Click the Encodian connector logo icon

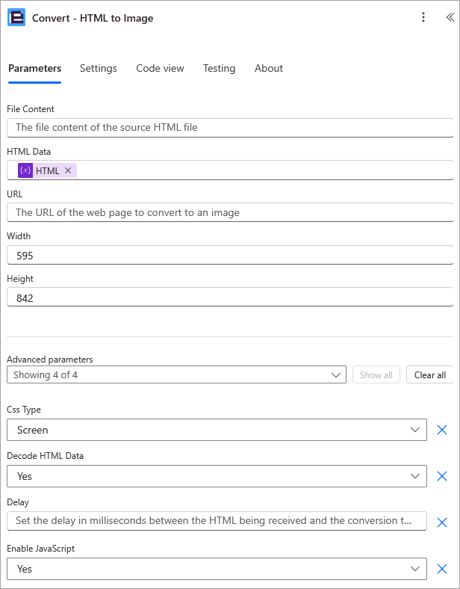coord(16,18)
